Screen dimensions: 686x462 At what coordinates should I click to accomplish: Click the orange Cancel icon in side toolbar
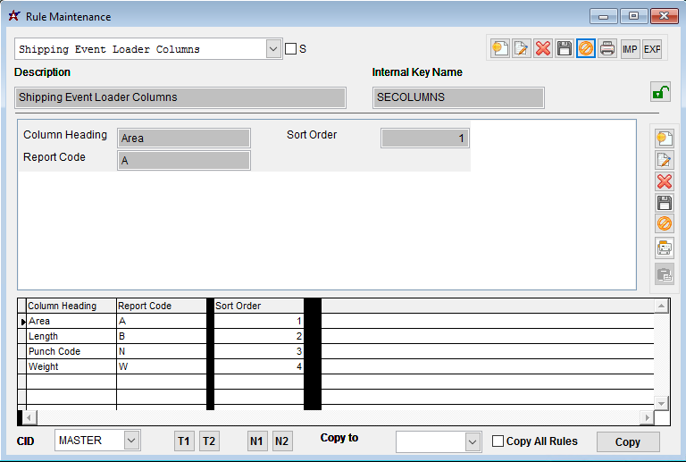(665, 224)
